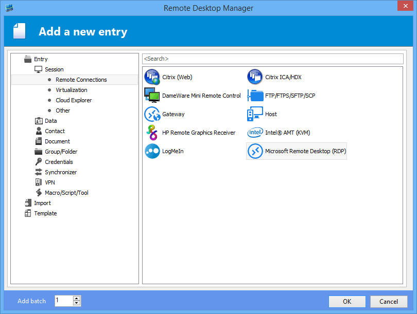Click the Search input field
The height and width of the screenshot is (314, 417).
272,59
